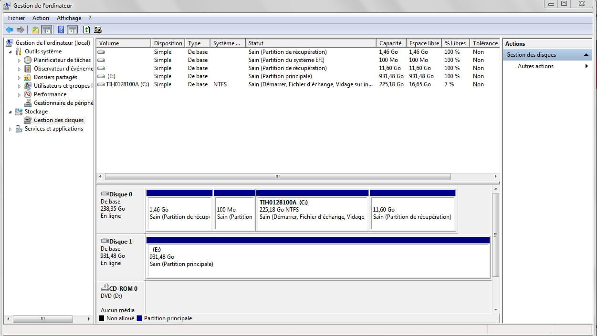This screenshot has width=597, height=336.
Task: Click the Observateur d'événements icon
Action: click(28, 69)
